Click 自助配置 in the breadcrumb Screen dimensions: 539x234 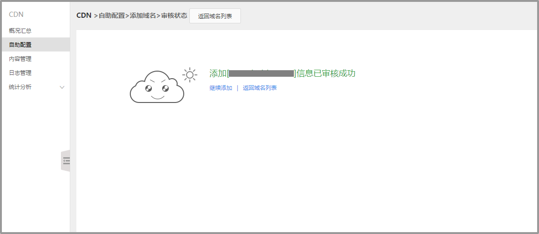(112, 16)
